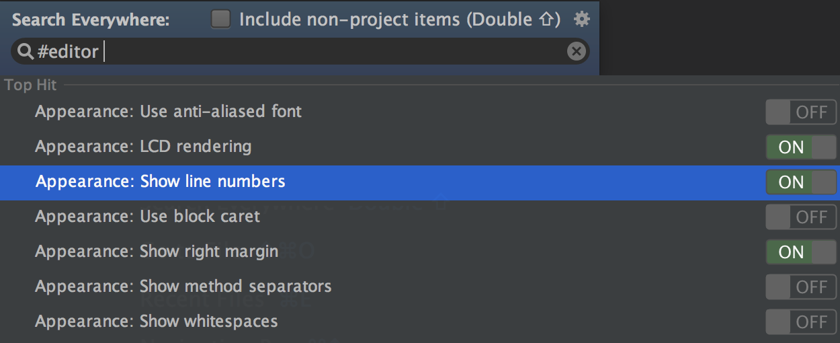
Task: Select Appearance: Show right margin row
Action: point(156,252)
